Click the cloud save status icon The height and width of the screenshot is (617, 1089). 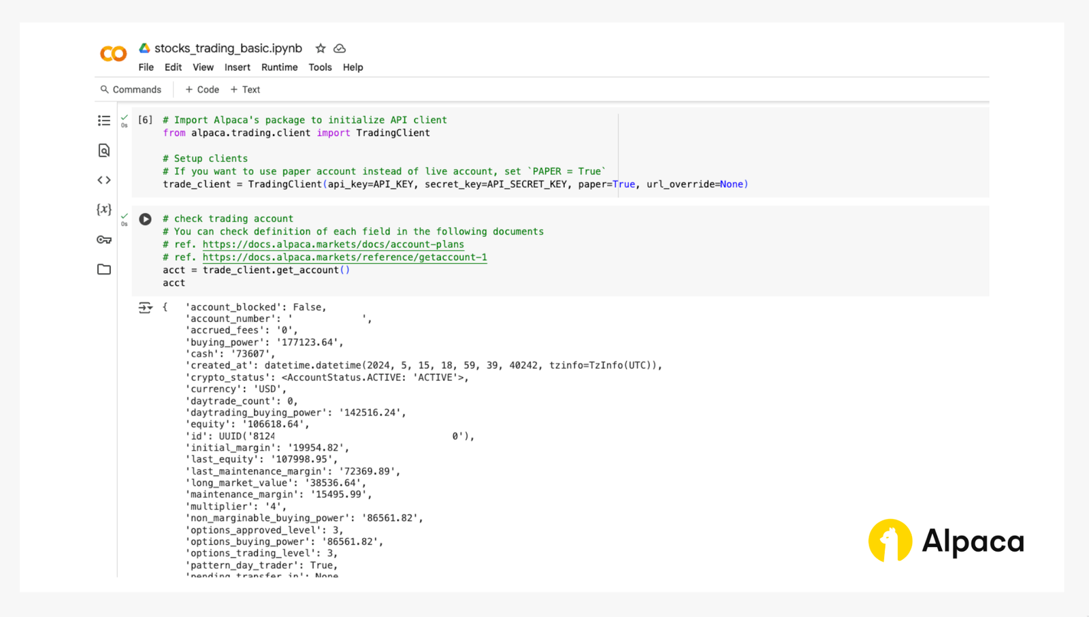pyautogui.click(x=339, y=48)
